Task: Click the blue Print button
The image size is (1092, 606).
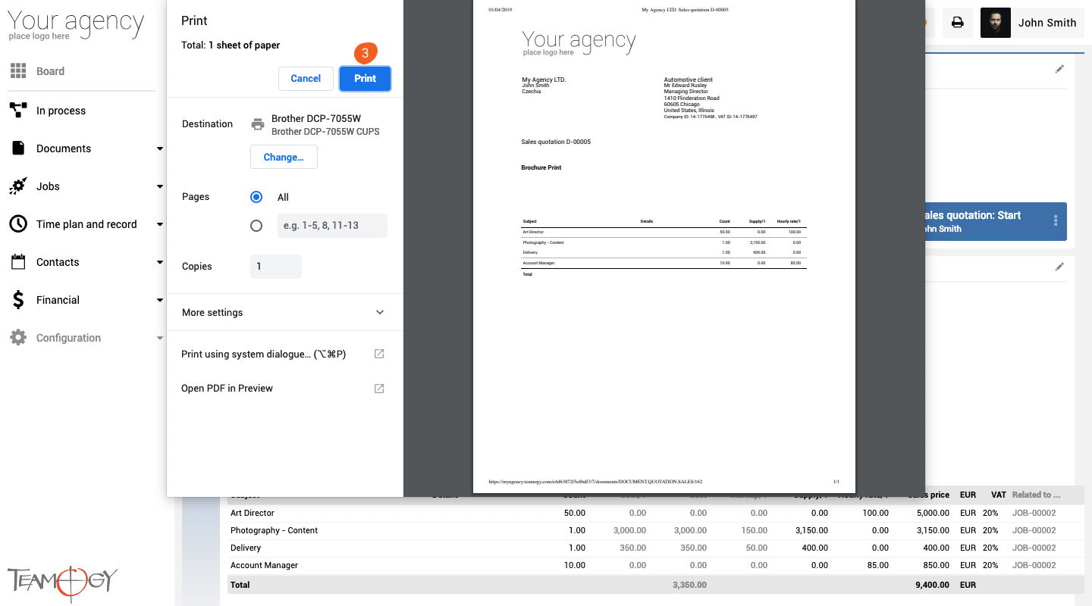Action: 365,79
